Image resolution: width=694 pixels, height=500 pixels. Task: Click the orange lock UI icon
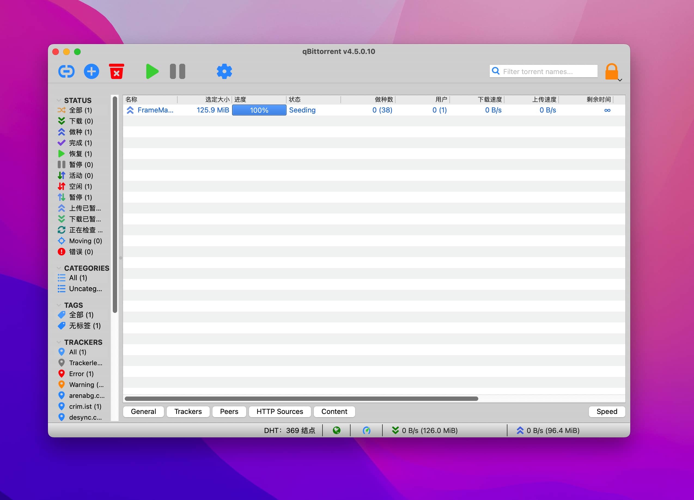(x=611, y=72)
